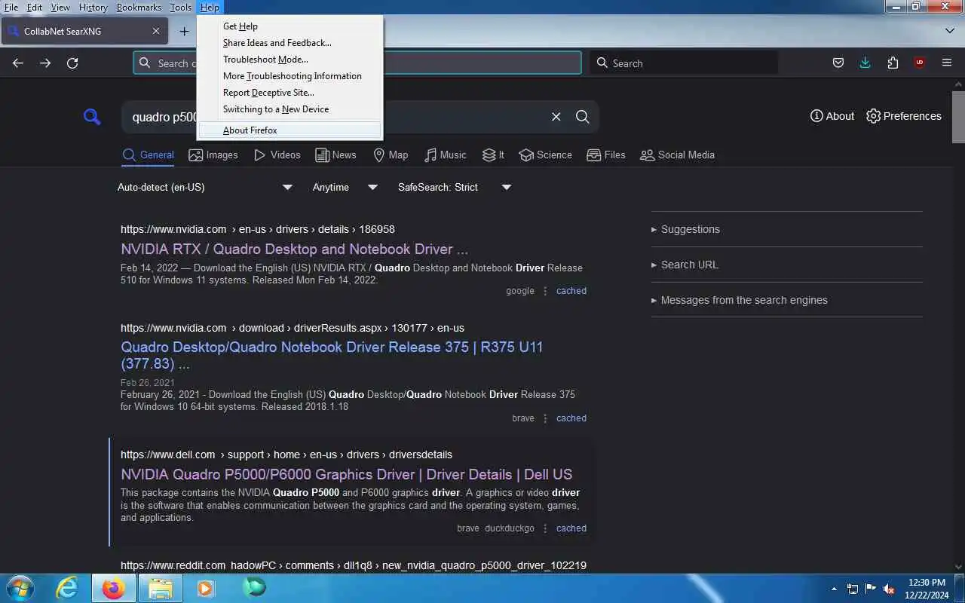Close the CollabNet SearXNG tab
This screenshot has width=965, height=603.
156,31
